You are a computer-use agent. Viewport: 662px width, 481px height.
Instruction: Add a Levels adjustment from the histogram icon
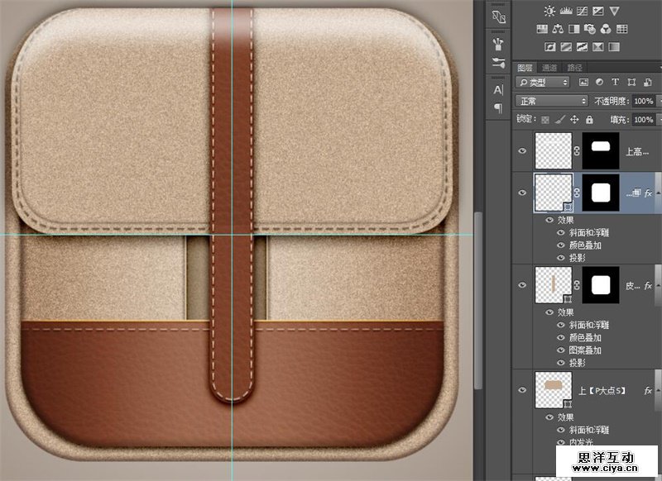pos(567,12)
